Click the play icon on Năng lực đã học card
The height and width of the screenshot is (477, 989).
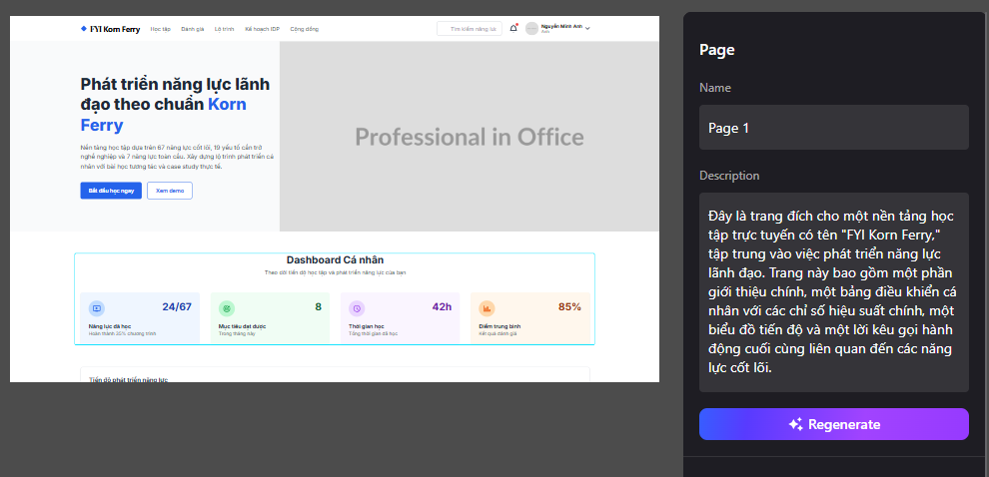pos(97,308)
